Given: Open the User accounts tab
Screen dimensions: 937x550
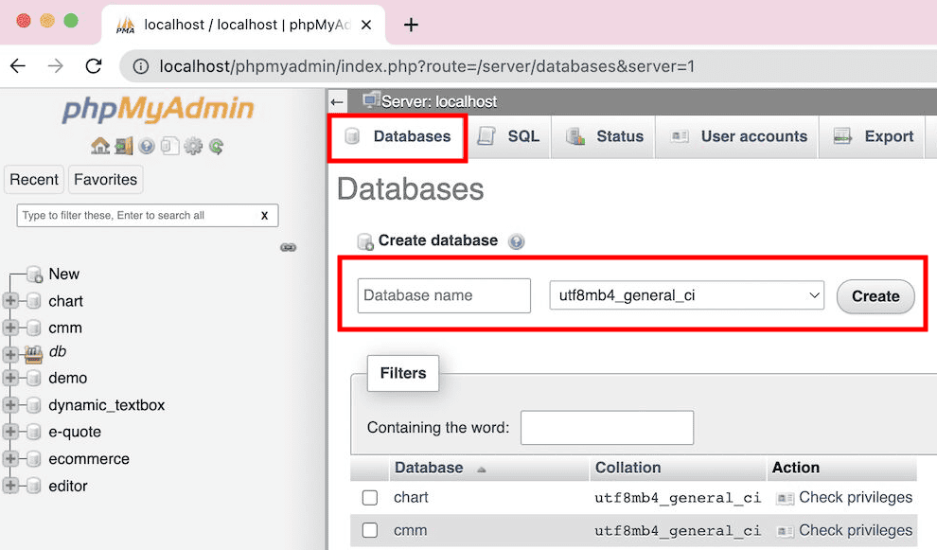Looking at the screenshot, I should [x=737, y=137].
